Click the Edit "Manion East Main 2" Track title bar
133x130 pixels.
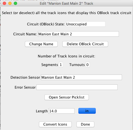point(66,4)
